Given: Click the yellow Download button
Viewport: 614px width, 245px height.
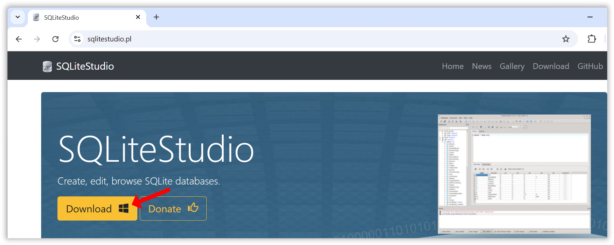Looking at the screenshot, I should pyautogui.click(x=97, y=209).
